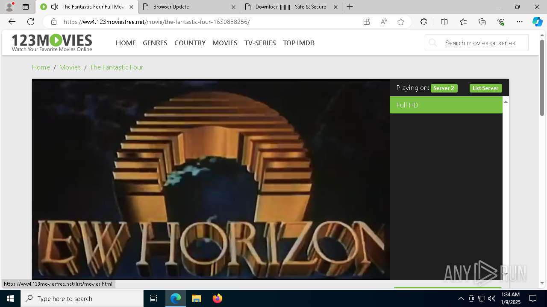Open the notification center icon
The image size is (547, 307).
[x=533, y=298]
